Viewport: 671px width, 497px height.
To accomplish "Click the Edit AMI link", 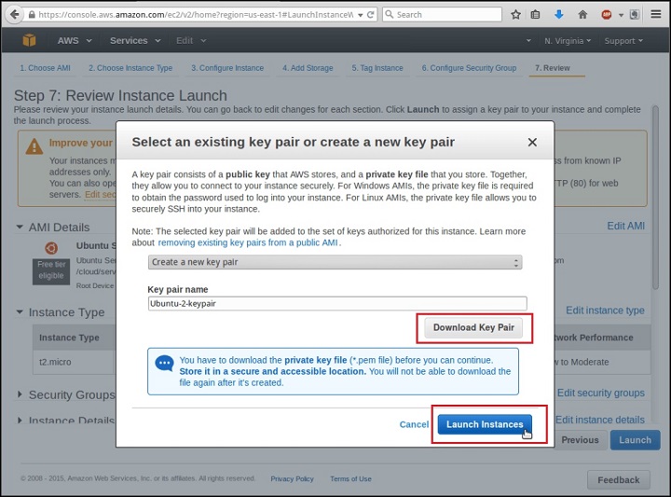I will (x=625, y=226).
